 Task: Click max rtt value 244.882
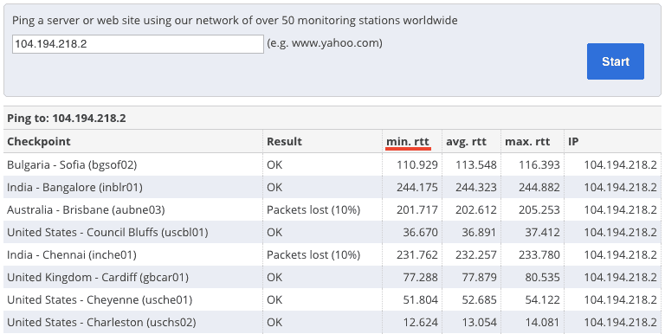pos(539,188)
